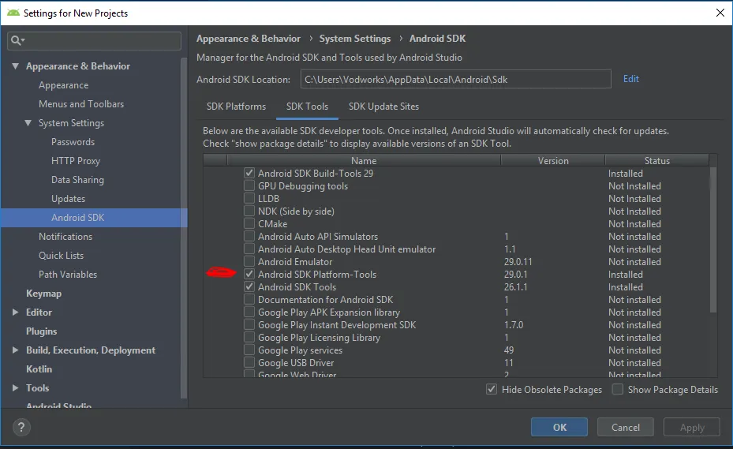Collapse Appearance & Behavior tree node

16,66
